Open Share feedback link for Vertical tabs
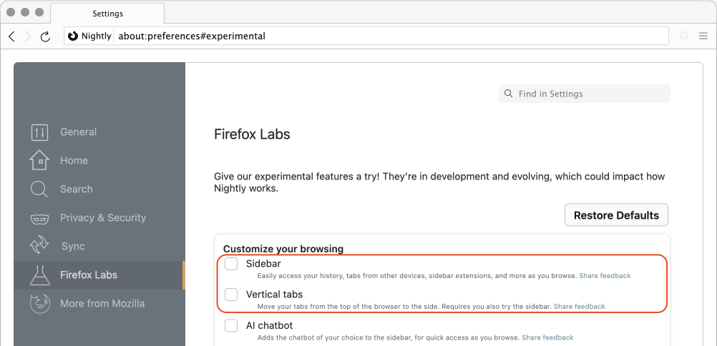The height and width of the screenshot is (346, 717). pyautogui.click(x=579, y=307)
